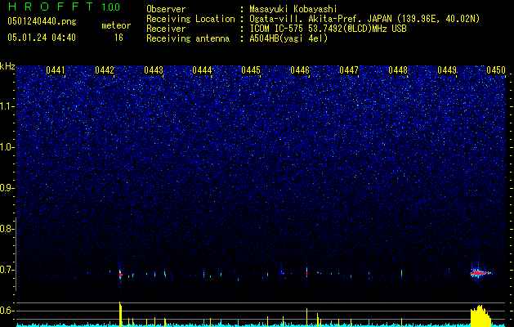Click the 1.0 kHz axis label
This screenshot has width=514, height=327.
click(7, 147)
